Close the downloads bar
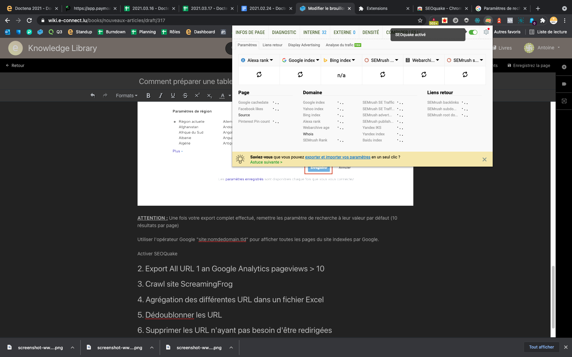The image size is (572, 357). coord(566,347)
